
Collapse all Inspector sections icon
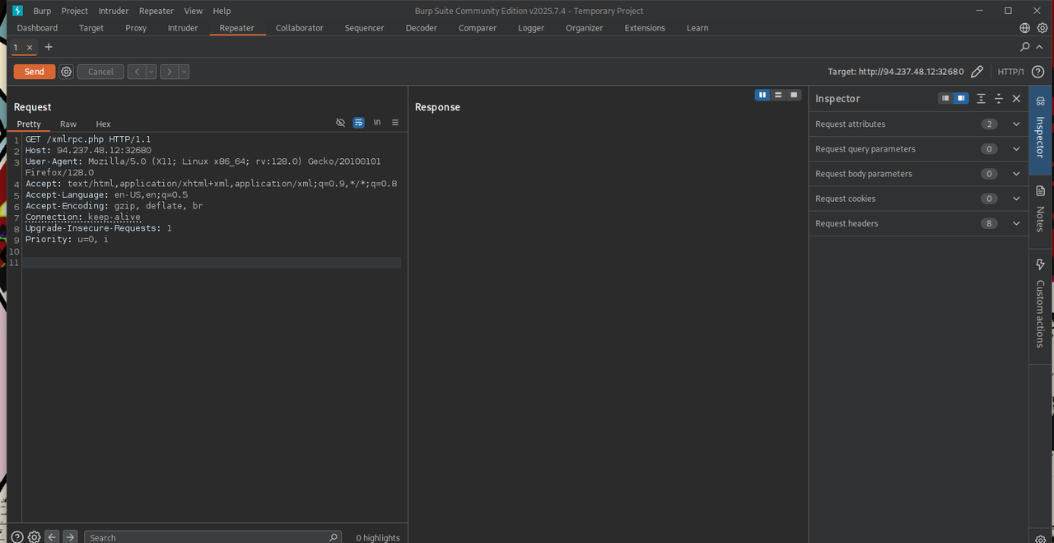click(999, 98)
